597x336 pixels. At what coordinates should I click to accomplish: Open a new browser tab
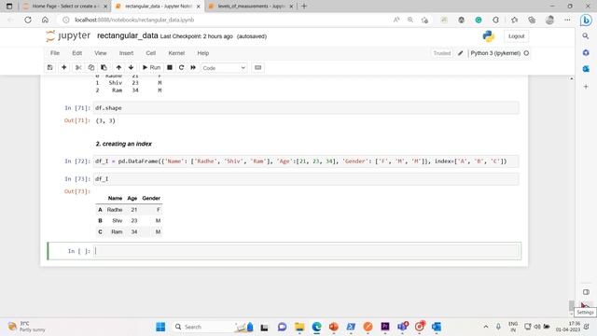pos(304,7)
